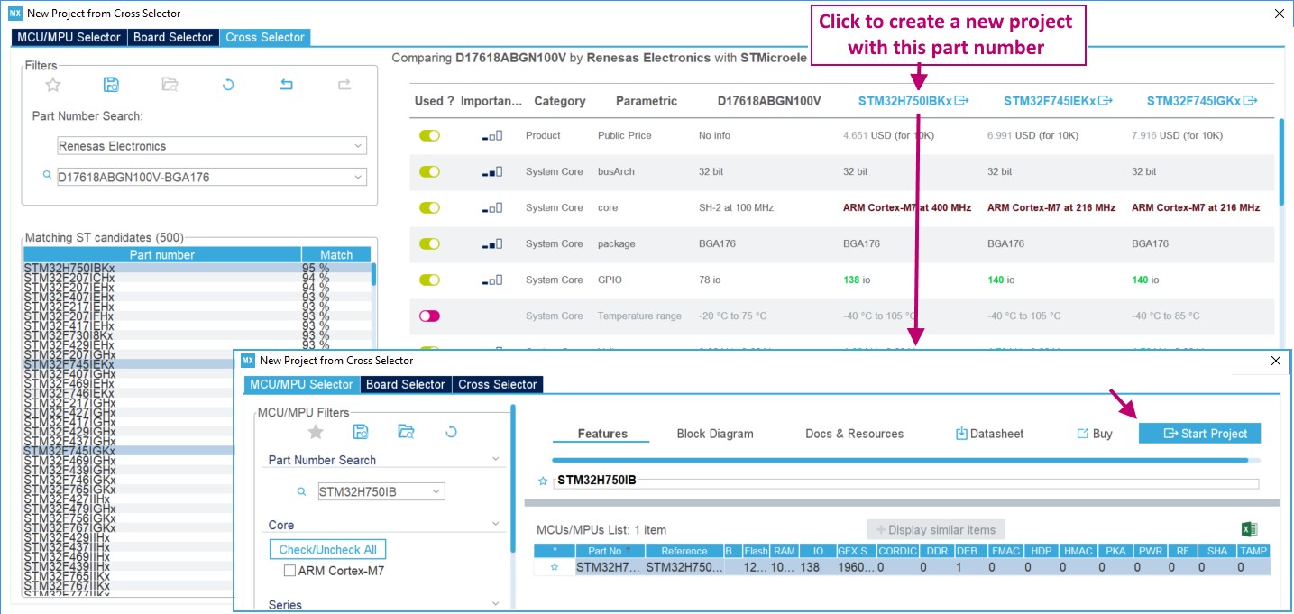
Task: Click the Filters favorites star icon
Action: click(x=53, y=85)
